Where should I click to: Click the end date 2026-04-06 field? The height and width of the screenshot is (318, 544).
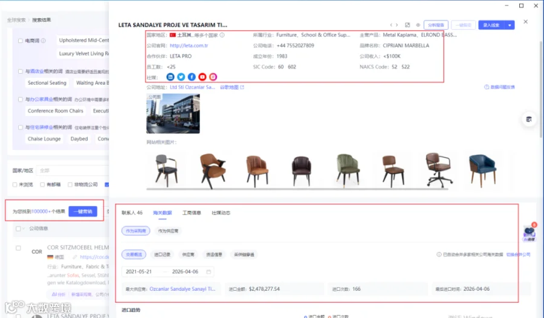click(x=185, y=271)
